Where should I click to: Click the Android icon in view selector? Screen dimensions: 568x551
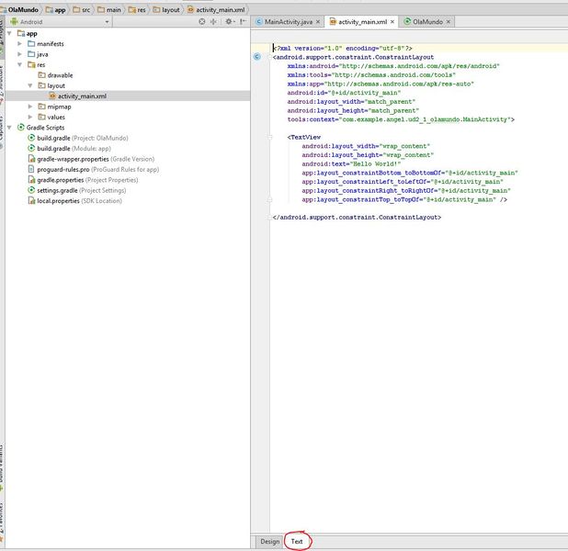point(14,22)
